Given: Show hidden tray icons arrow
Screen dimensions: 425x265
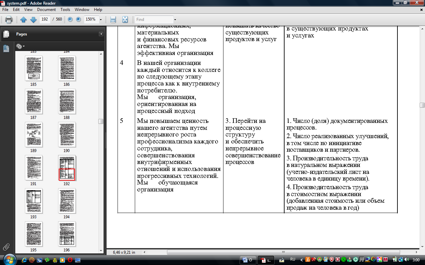Looking at the screenshot, I should (x=301, y=260).
